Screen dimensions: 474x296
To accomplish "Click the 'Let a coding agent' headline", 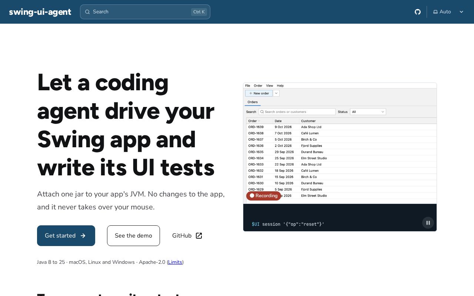I will [x=126, y=125].
